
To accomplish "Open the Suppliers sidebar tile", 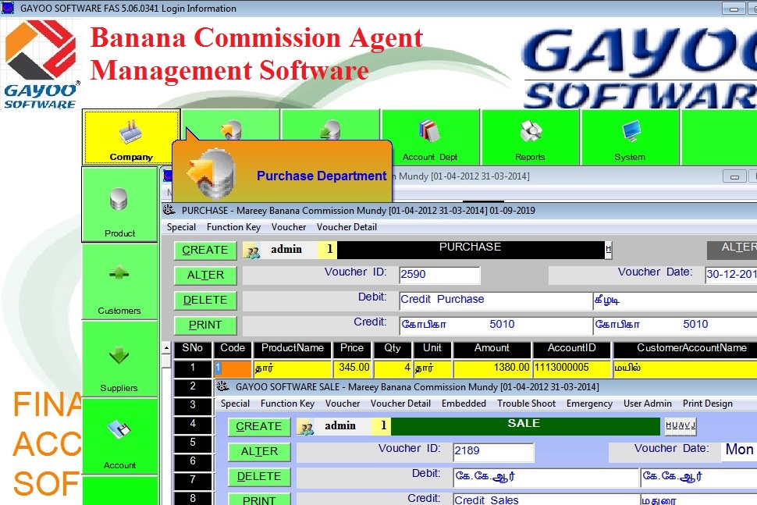I will tap(119, 359).
